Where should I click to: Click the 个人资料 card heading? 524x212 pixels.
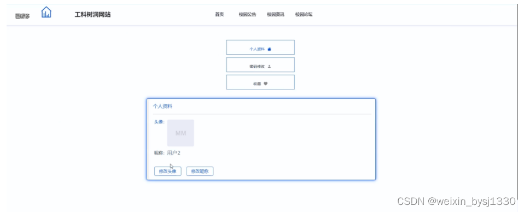[x=163, y=107]
